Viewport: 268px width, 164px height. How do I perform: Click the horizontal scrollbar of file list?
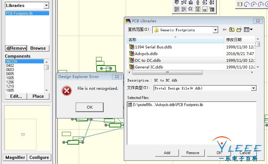[x=167, y=72]
